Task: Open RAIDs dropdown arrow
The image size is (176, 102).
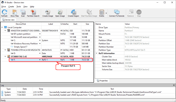Action: pyautogui.click(x=106, y=13)
